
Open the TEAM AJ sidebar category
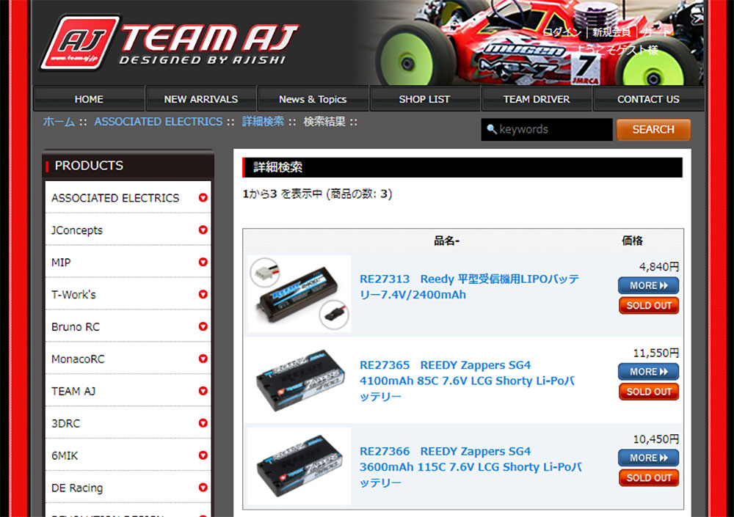[x=73, y=391]
